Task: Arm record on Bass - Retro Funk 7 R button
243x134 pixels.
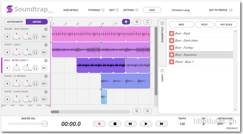Action: point(7,68)
